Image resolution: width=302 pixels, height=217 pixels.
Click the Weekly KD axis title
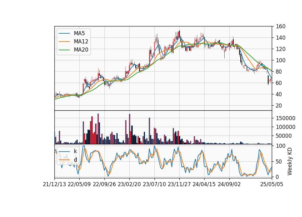289,161
